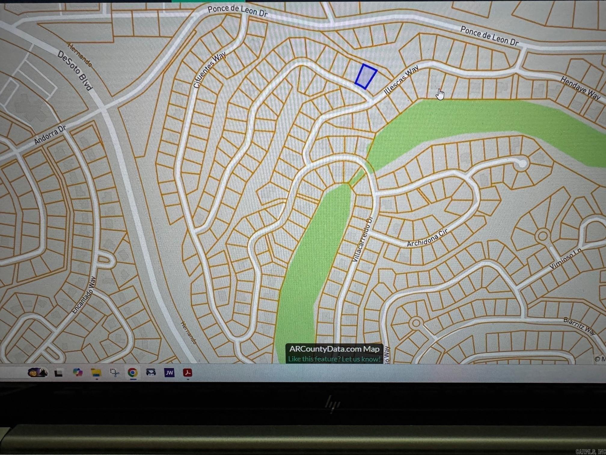Image resolution: width=606 pixels, height=455 pixels.
Task: Click the Andorra Dr street label
Action: (x=50, y=135)
